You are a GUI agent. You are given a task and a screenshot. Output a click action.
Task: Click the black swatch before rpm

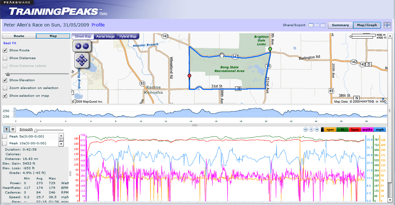point(322,130)
